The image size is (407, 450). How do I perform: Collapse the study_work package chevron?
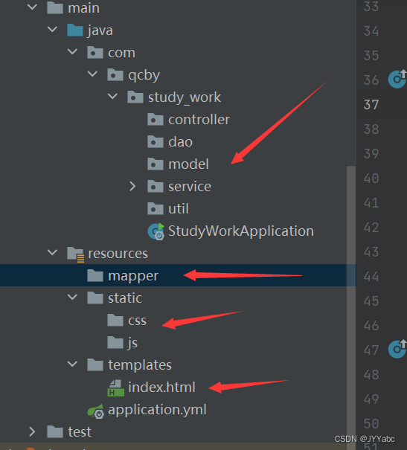pos(112,97)
